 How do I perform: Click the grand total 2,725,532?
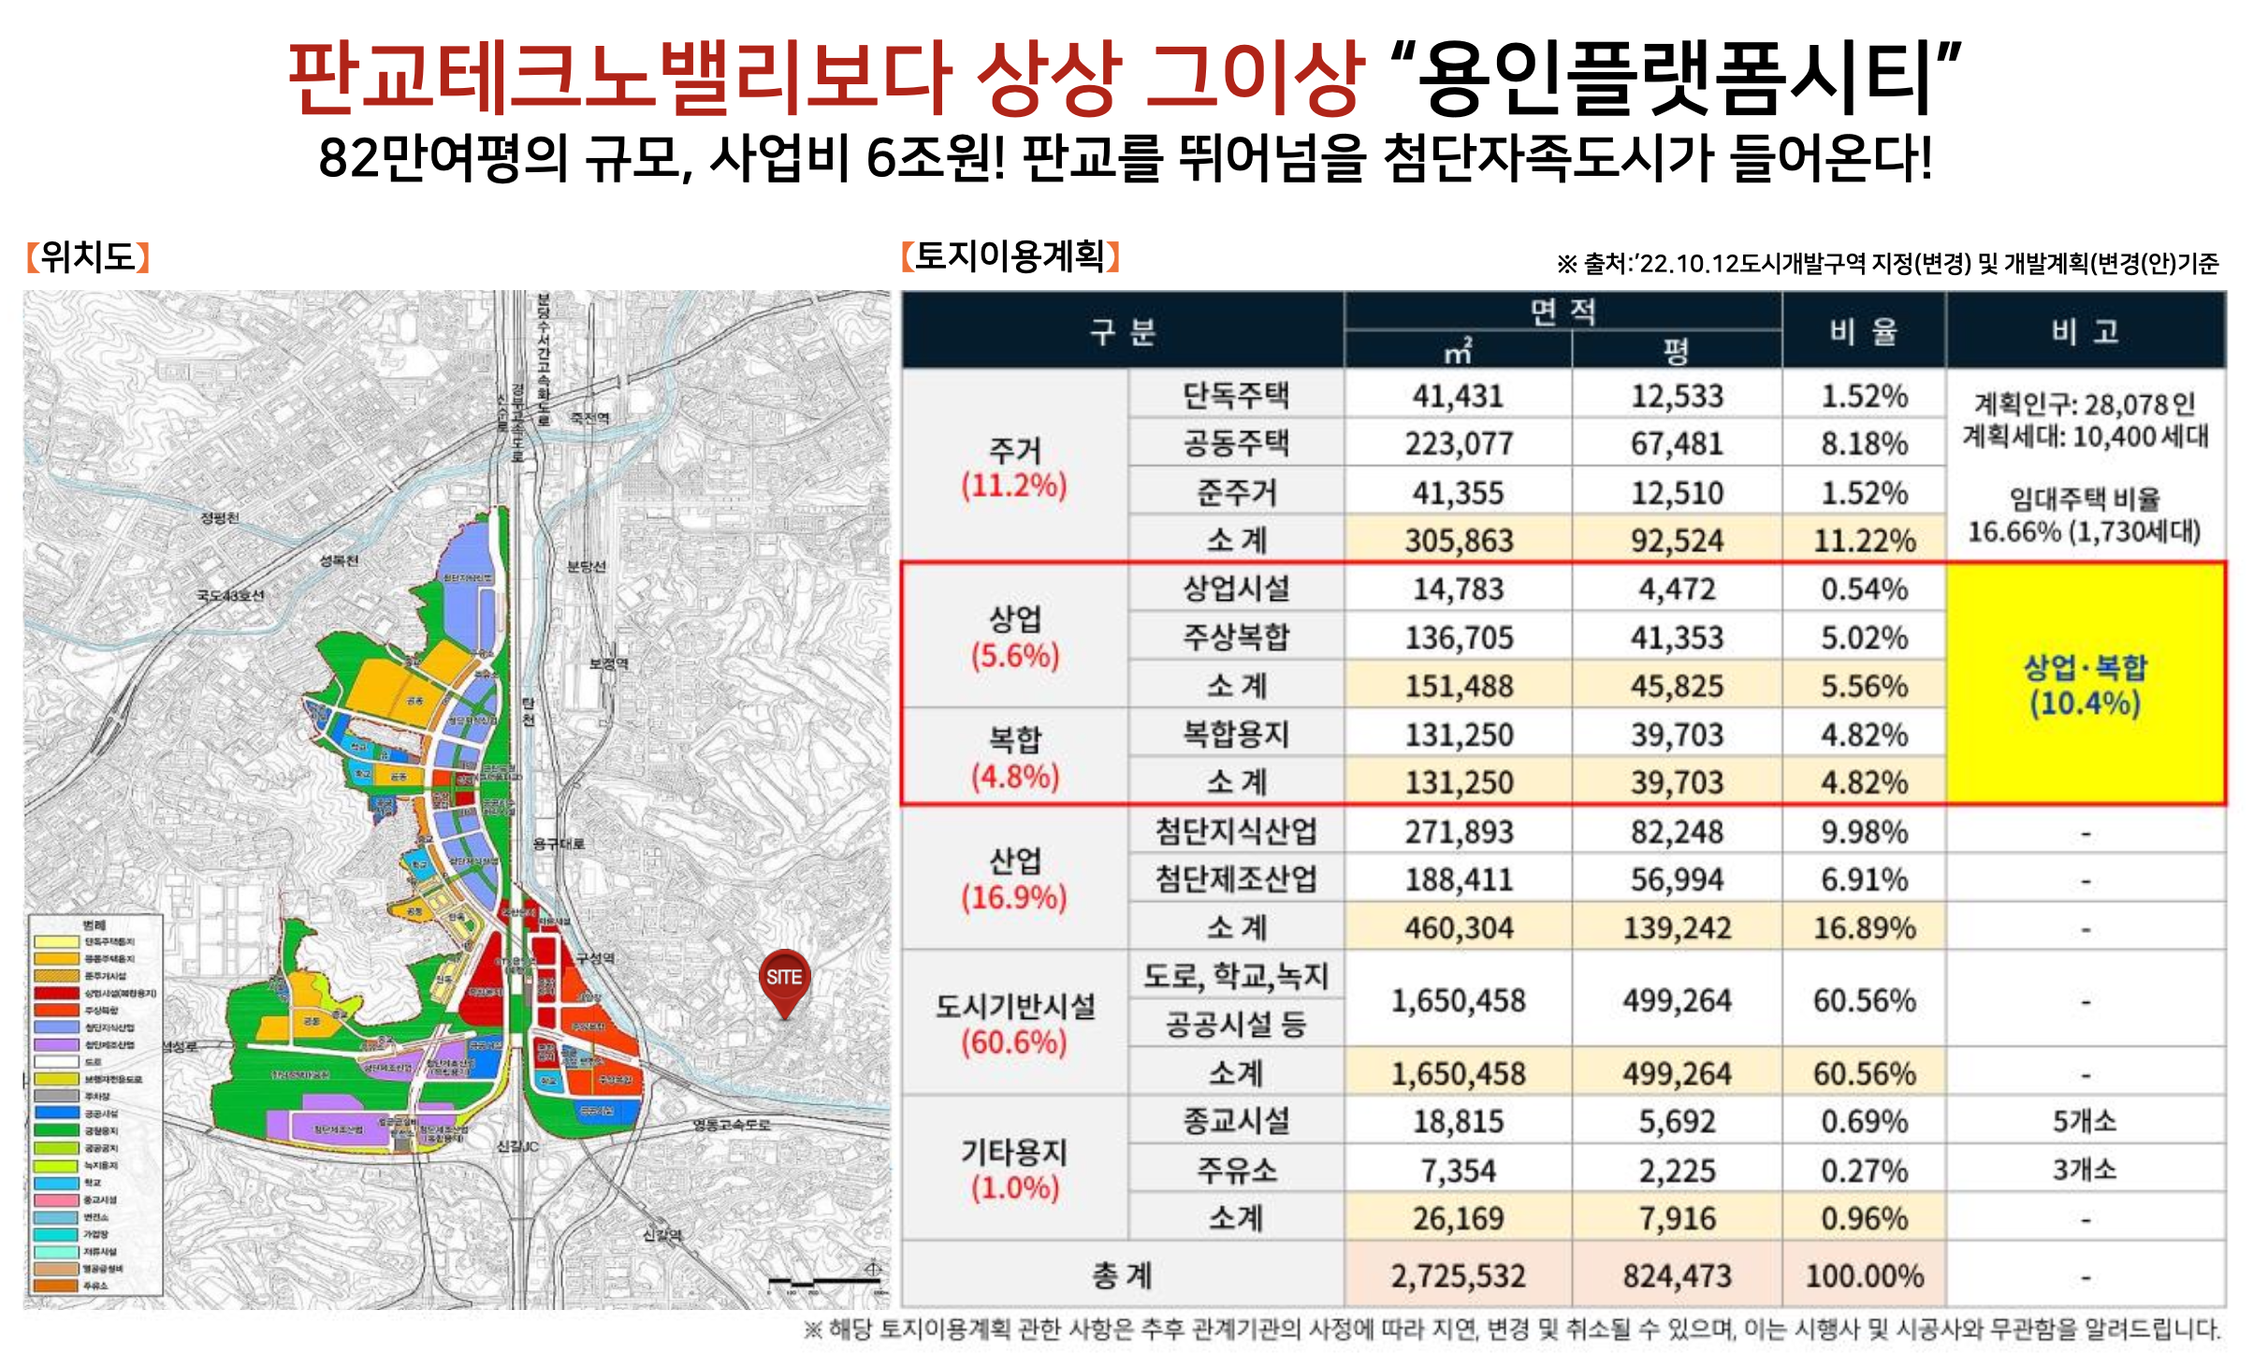click(x=1459, y=1274)
